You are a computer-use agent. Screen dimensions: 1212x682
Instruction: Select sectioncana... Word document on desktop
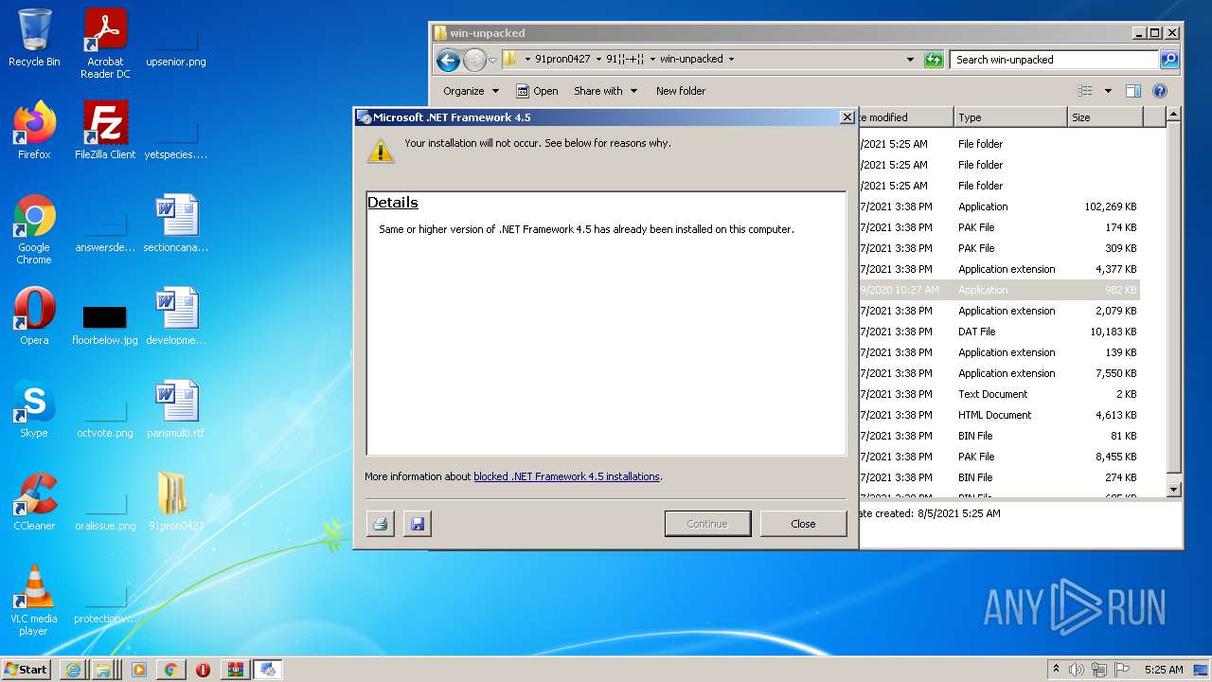click(175, 224)
